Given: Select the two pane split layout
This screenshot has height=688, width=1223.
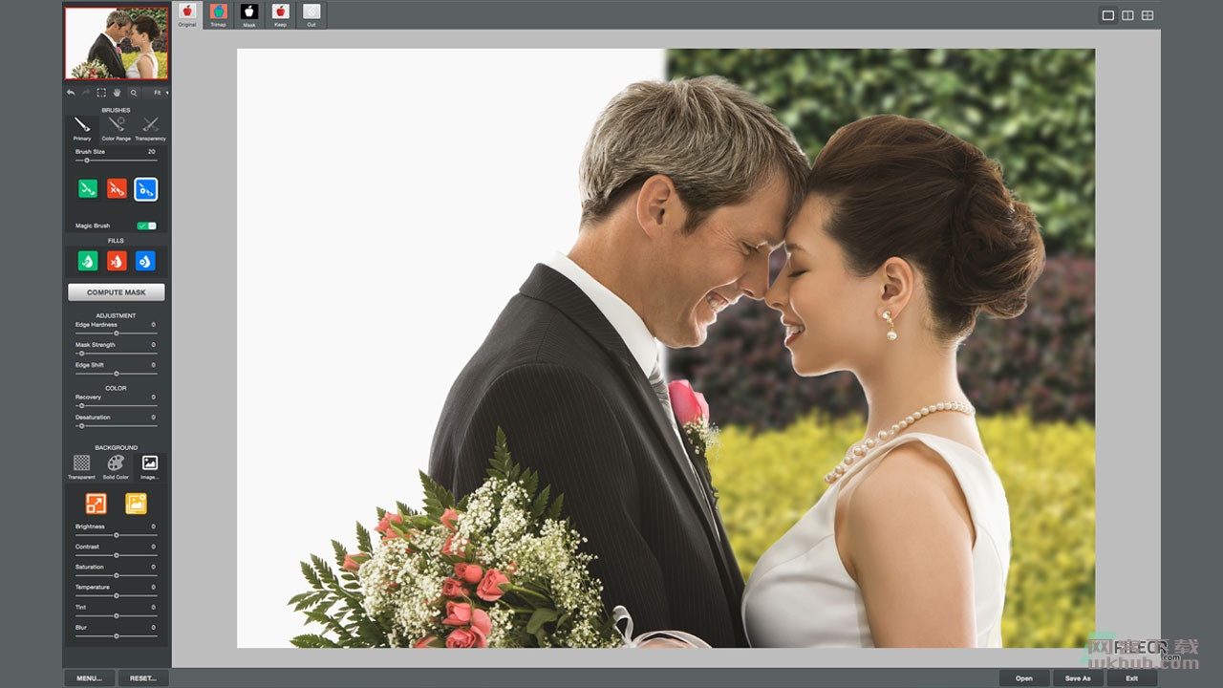Looking at the screenshot, I should click(1127, 15).
